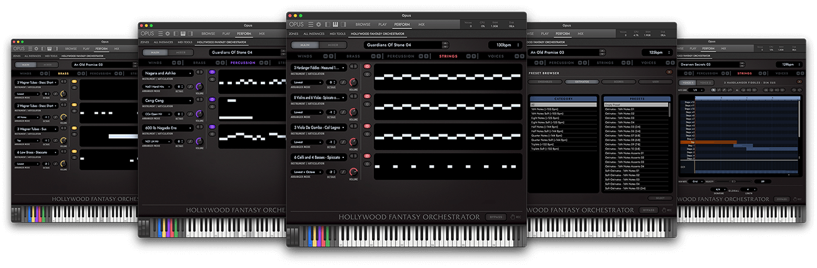Toggle the keyboard icon in the front Opus window

[x=337, y=24]
